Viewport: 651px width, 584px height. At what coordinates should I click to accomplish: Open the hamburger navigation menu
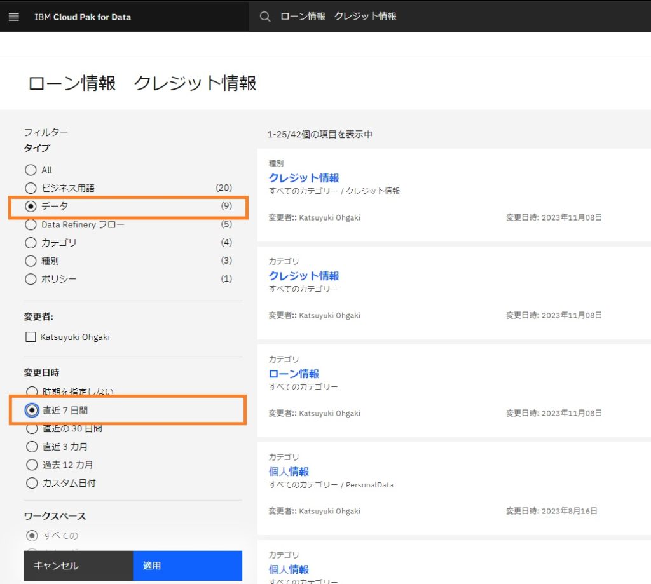click(x=14, y=17)
